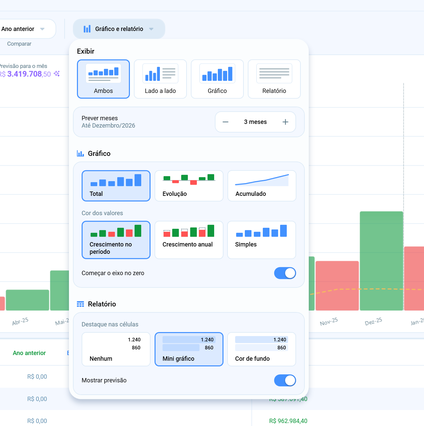Switch chart type to Evolução
Screen dimensions: 424x426
(189, 186)
